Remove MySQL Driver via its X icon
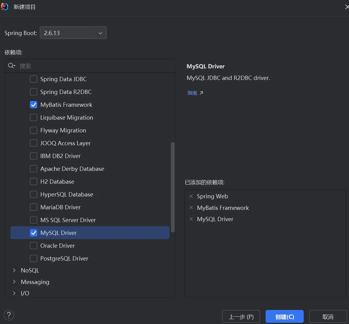The height and width of the screenshot is (324, 349). [191, 219]
